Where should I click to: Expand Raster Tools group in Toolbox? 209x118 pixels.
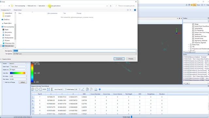coord(188,45)
